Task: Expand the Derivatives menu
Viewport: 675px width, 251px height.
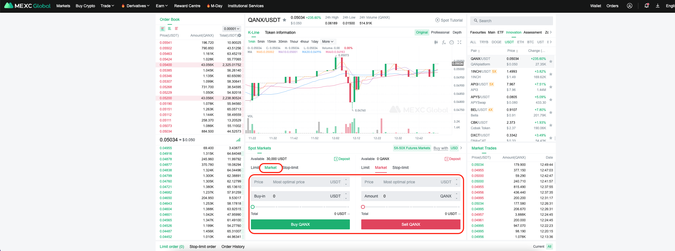Action: [138, 6]
